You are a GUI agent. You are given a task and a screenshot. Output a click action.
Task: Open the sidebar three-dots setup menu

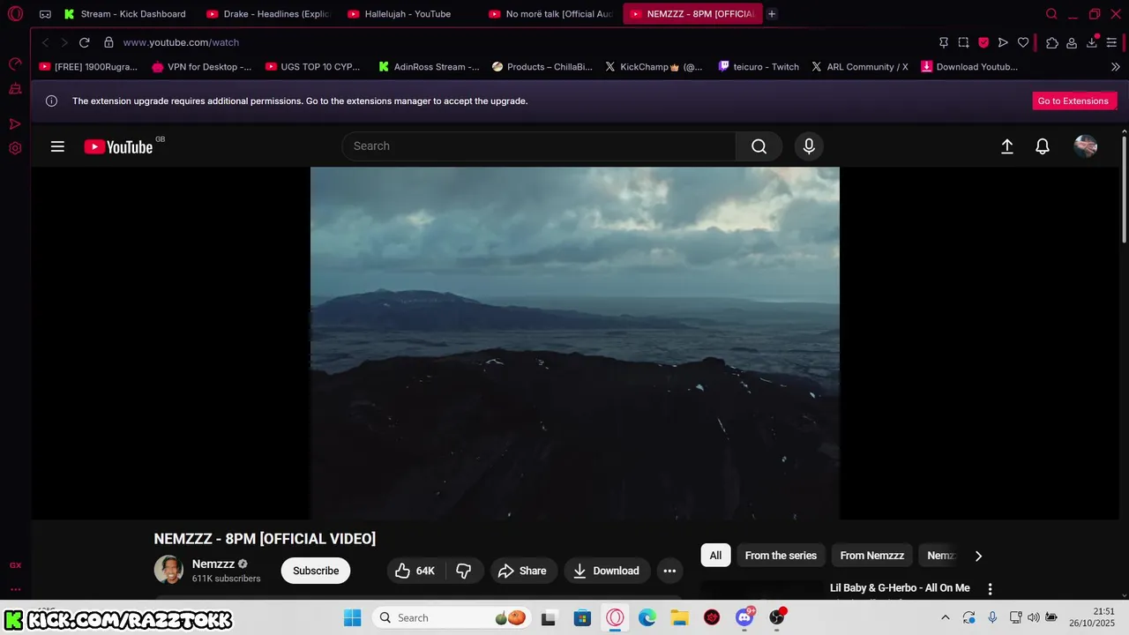click(15, 589)
